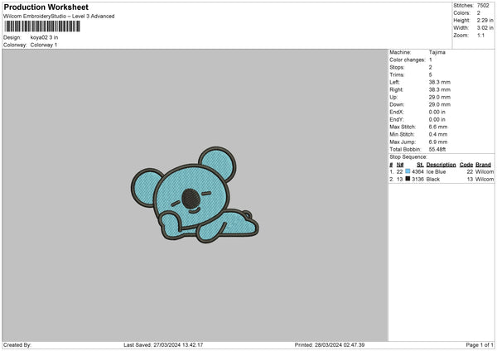This screenshot has width=497, height=351.
Task: Click the 'Down:' label
Action: pyautogui.click(x=397, y=104)
